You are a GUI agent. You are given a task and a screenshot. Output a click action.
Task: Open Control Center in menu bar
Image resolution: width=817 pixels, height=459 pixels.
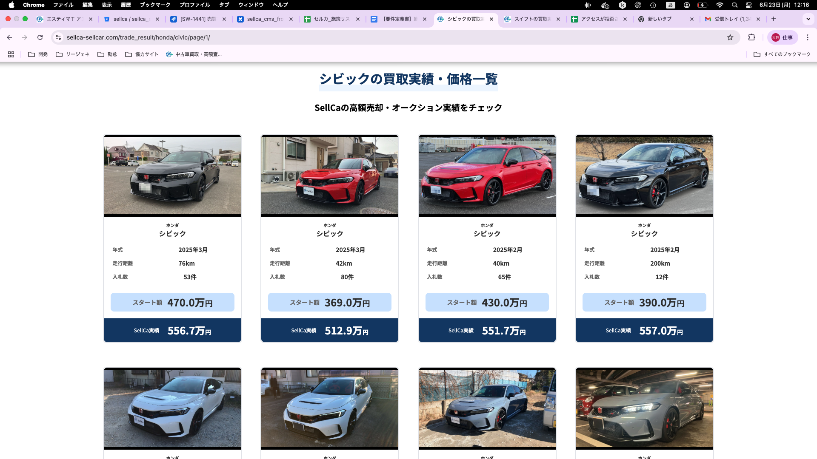pos(748,5)
